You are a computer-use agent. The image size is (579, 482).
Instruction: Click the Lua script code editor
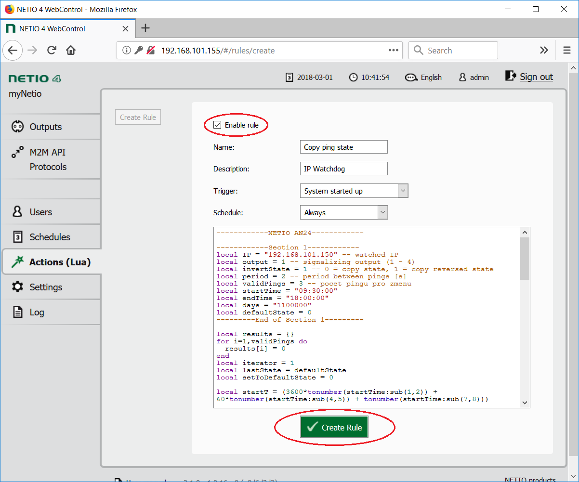(x=367, y=318)
